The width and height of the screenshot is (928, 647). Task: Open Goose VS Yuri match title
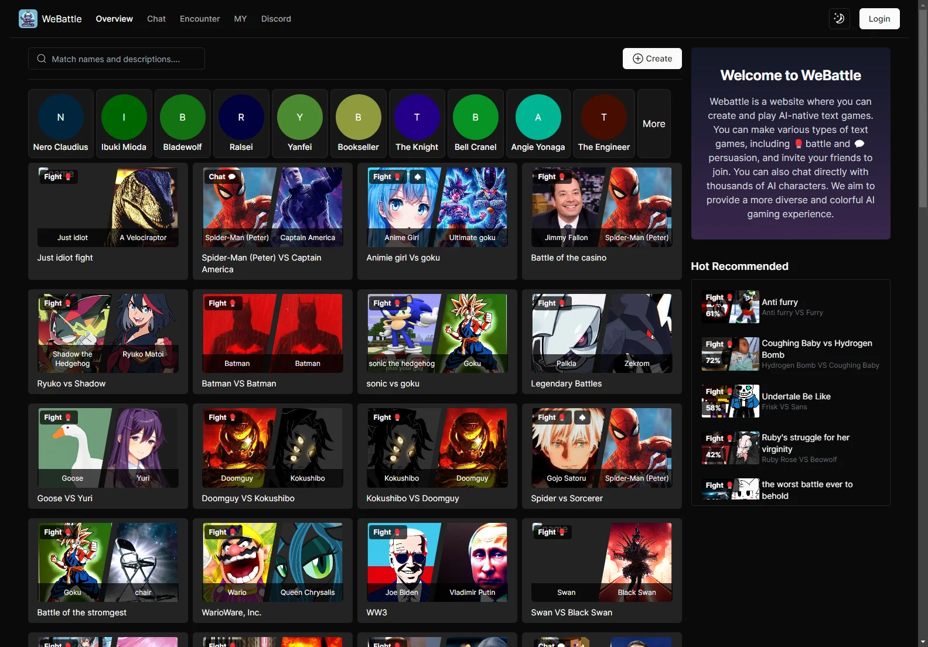tap(64, 498)
